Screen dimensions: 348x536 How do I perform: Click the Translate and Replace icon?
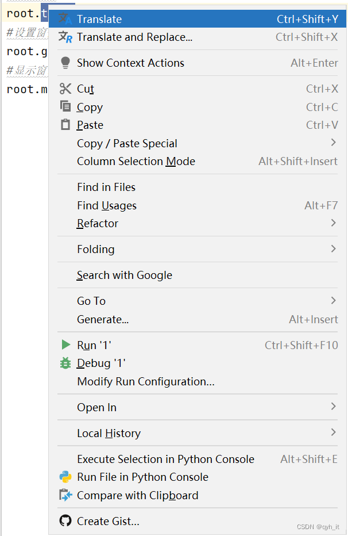point(65,37)
